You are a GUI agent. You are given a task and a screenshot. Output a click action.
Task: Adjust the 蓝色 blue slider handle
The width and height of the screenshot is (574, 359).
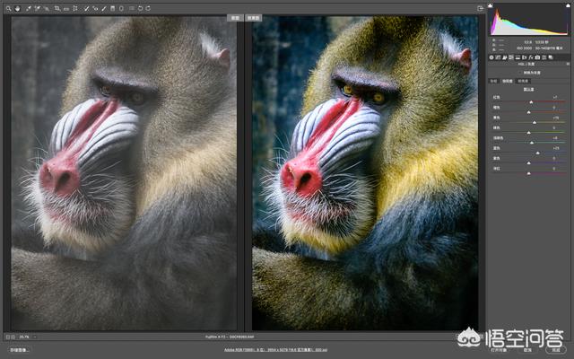(537, 153)
